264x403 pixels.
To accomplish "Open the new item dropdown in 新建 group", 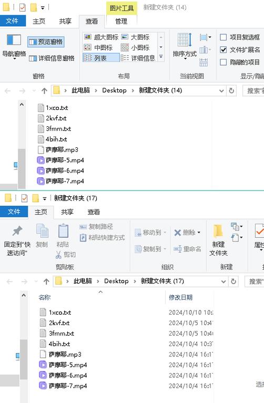I will click(x=237, y=227).
